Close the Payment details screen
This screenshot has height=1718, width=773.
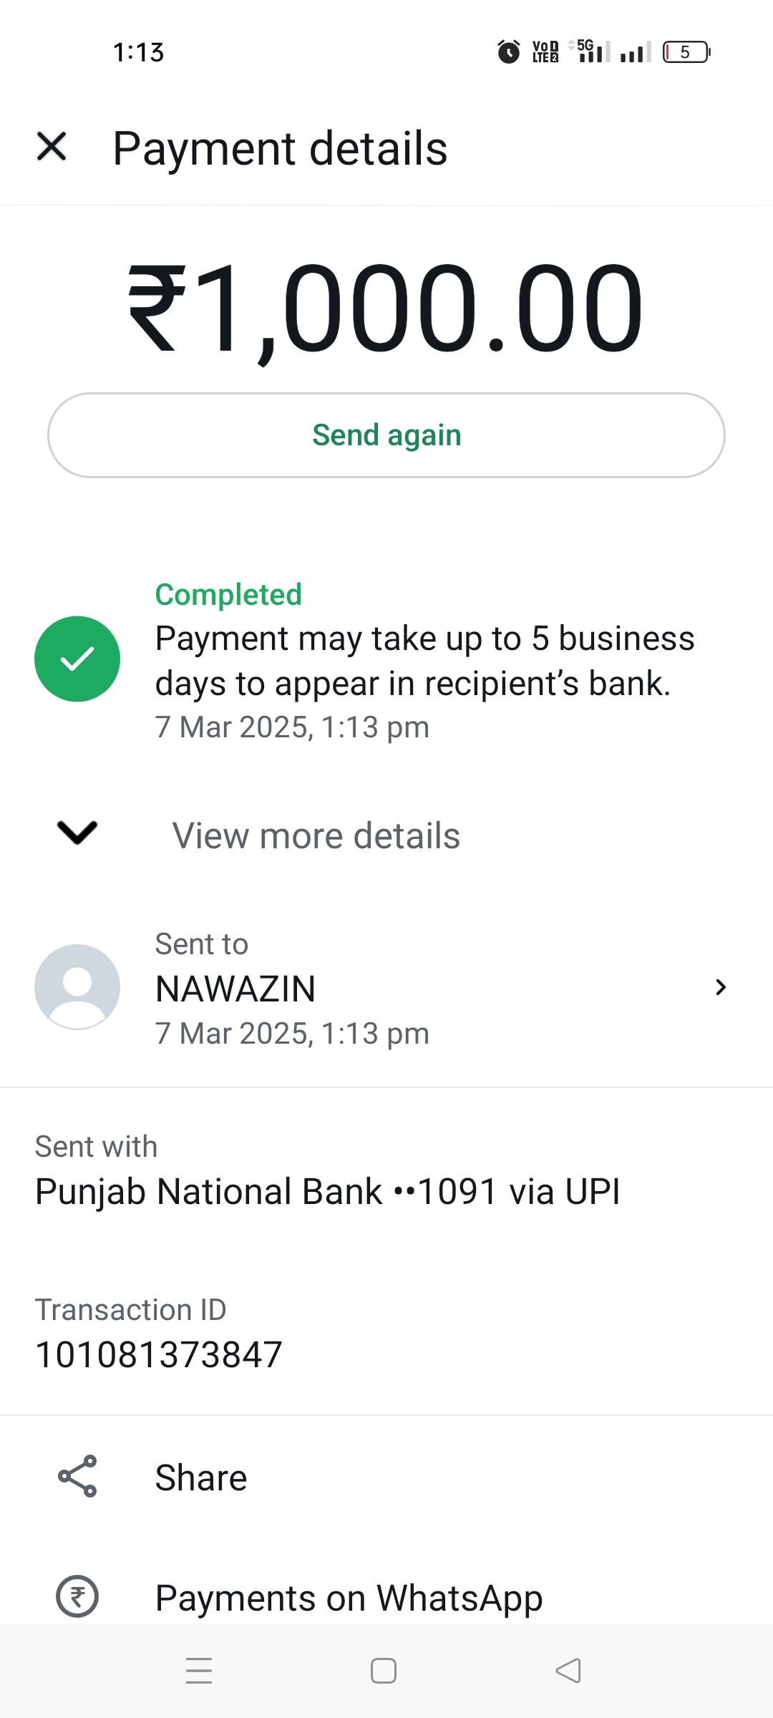(x=52, y=147)
